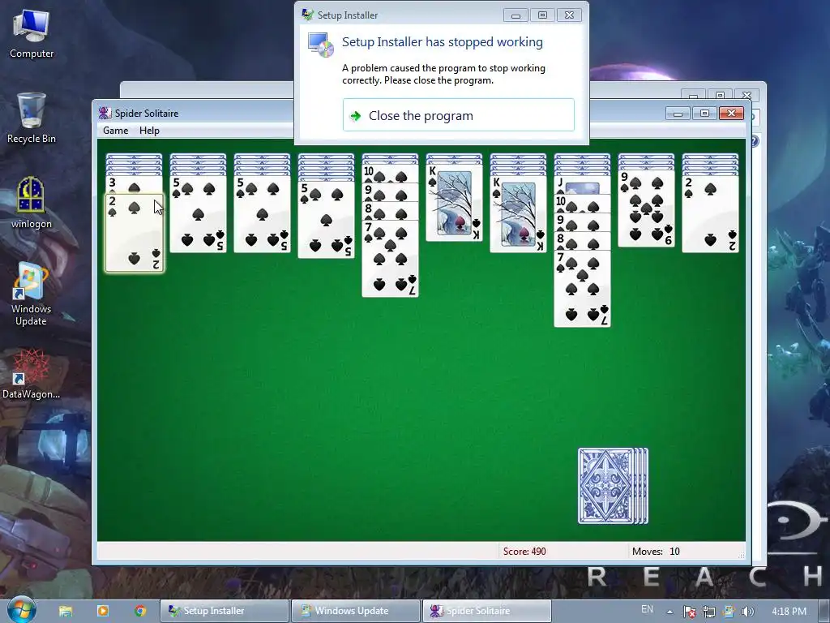This screenshot has height=623, width=830.
Task: Select the 8 of spades in eighth column
Action: pyautogui.click(x=582, y=241)
